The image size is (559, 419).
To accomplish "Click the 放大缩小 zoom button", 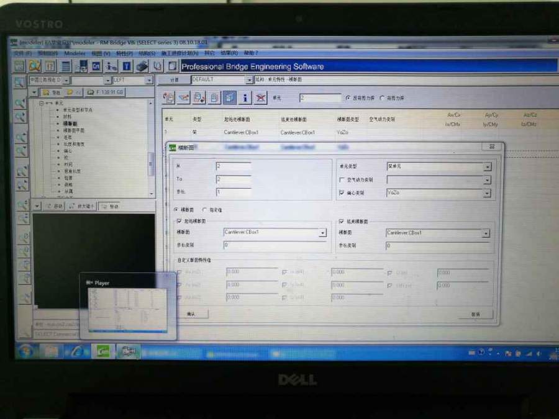I will [81, 206].
